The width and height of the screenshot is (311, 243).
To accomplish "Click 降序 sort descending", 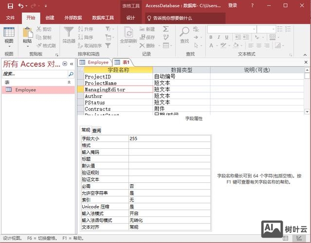I will 86,37.
